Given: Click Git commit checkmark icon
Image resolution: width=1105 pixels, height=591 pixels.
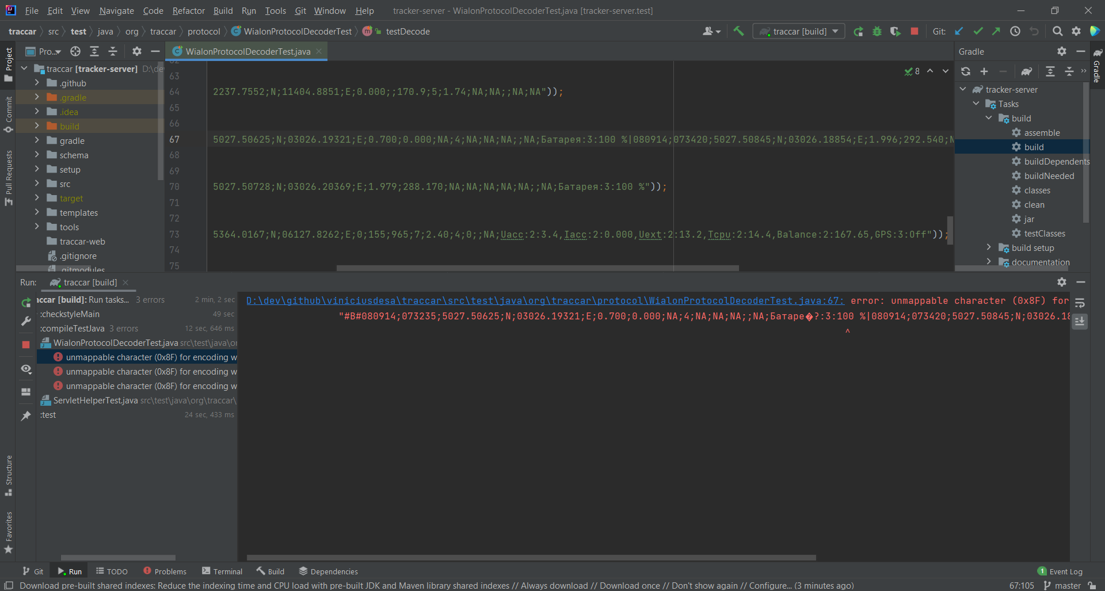Looking at the screenshot, I should [x=978, y=31].
